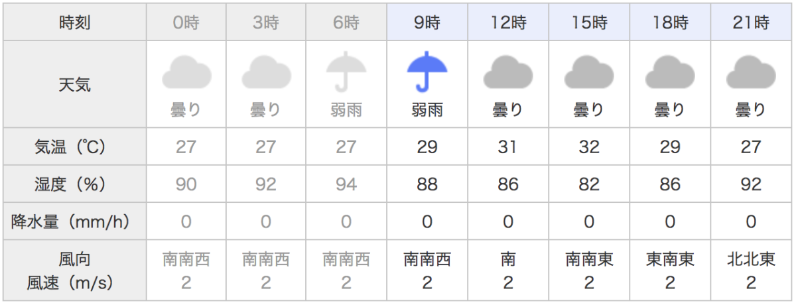This screenshot has height=305, width=796.
Task: Click the 94 humidity value at 6時
Action: click(x=346, y=184)
